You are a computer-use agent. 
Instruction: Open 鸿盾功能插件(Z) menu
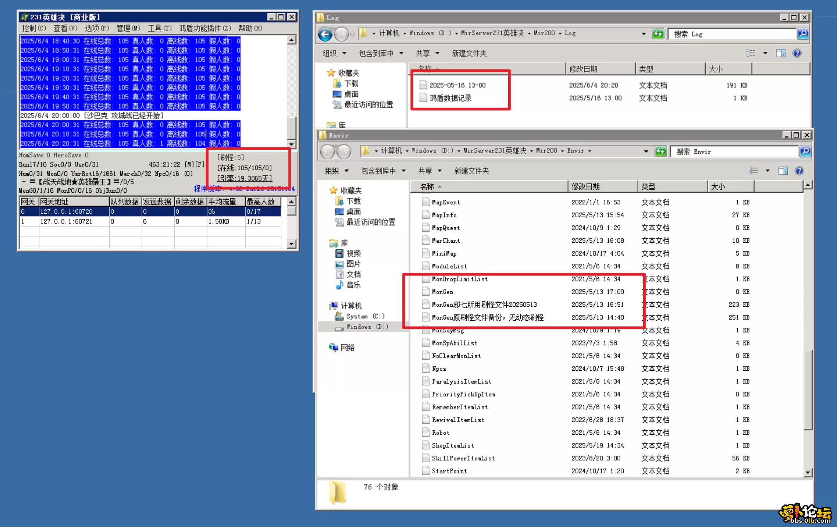tap(205, 28)
